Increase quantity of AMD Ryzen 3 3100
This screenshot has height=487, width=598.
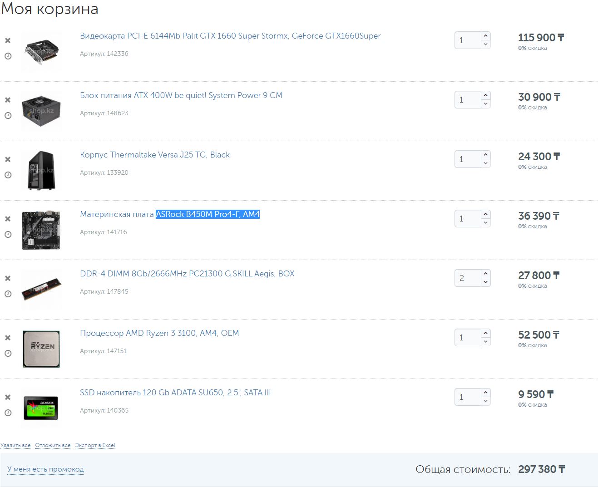coord(485,333)
